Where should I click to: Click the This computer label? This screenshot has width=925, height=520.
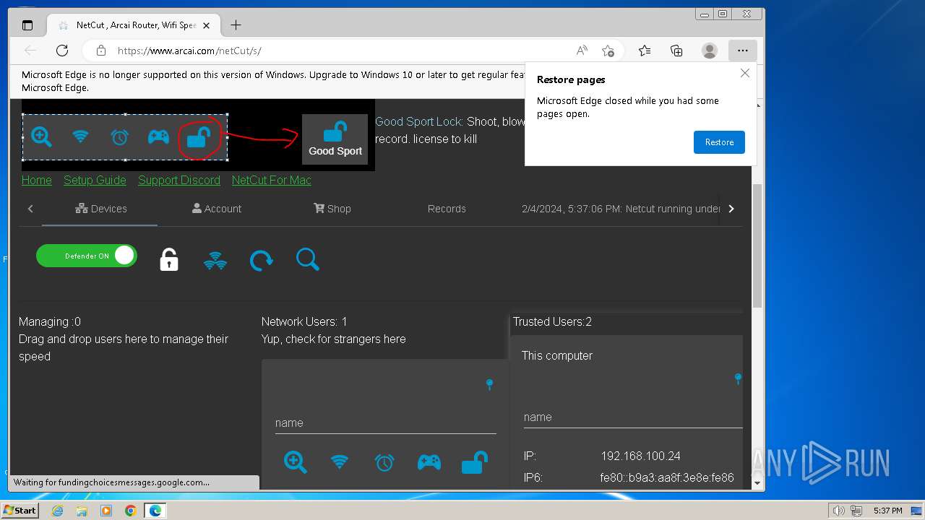(557, 356)
